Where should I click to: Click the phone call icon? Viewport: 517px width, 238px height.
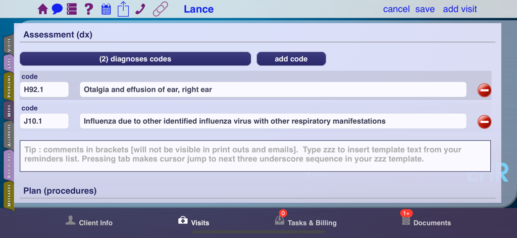[x=140, y=9]
